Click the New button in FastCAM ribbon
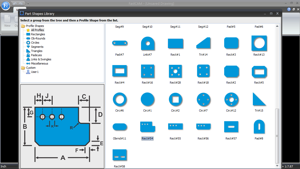The height and width of the screenshot is (169, 300). (x=8, y=21)
